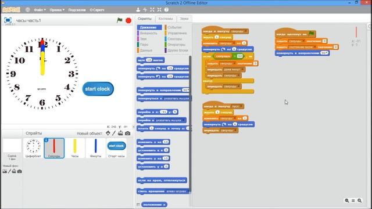Paint new backdrop brush icon
Screen dimensions: 372x209
(x=9, y=171)
